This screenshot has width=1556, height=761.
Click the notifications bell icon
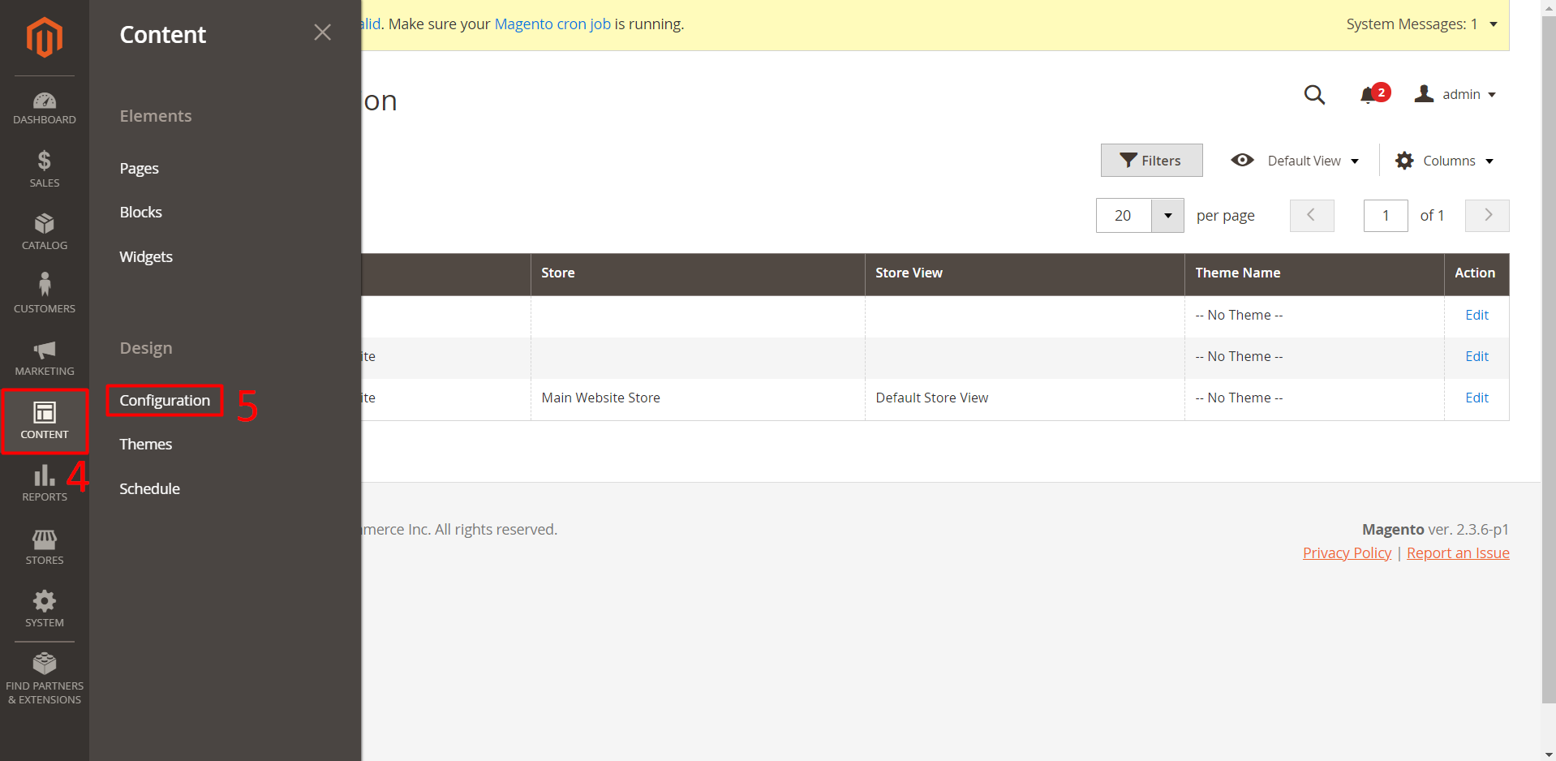pos(1369,95)
